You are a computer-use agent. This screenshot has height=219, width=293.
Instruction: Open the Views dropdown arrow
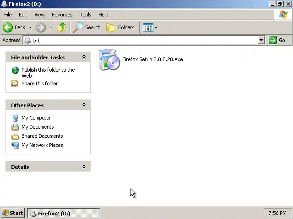(156, 27)
